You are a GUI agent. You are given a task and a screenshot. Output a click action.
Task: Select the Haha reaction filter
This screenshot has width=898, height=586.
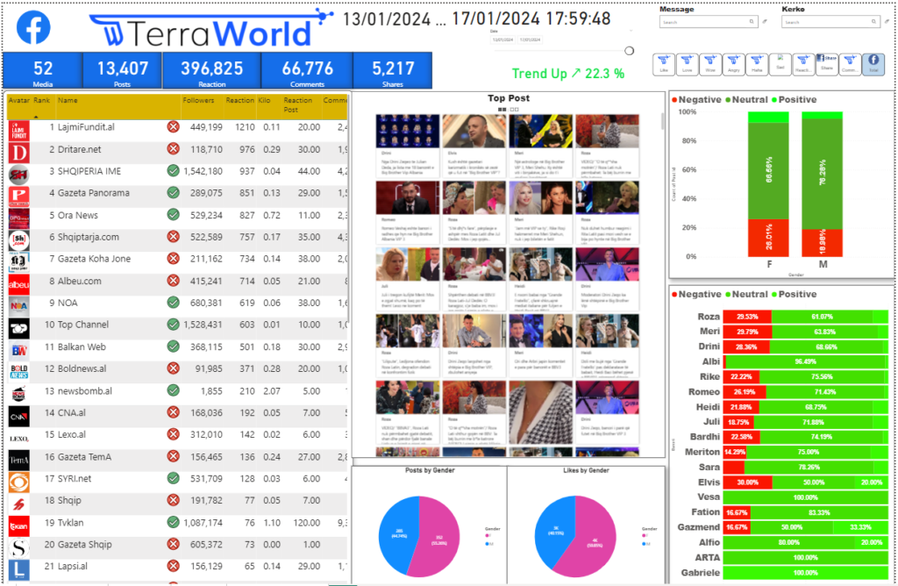click(x=757, y=64)
